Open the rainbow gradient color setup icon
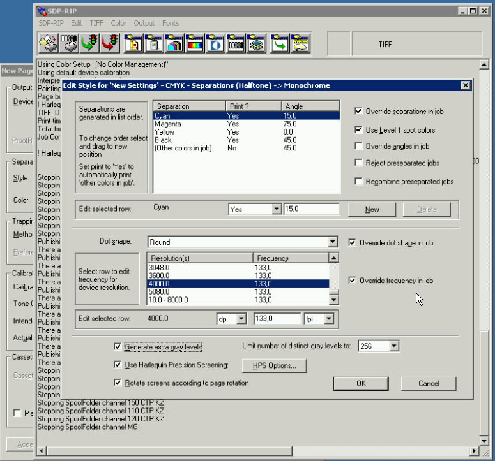 click(195, 43)
